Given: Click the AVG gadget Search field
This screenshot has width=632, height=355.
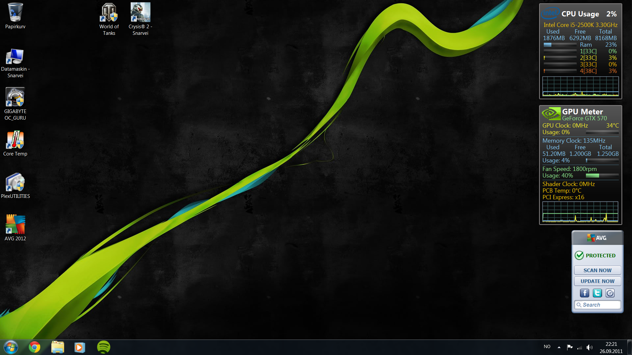Looking at the screenshot, I should (597, 305).
